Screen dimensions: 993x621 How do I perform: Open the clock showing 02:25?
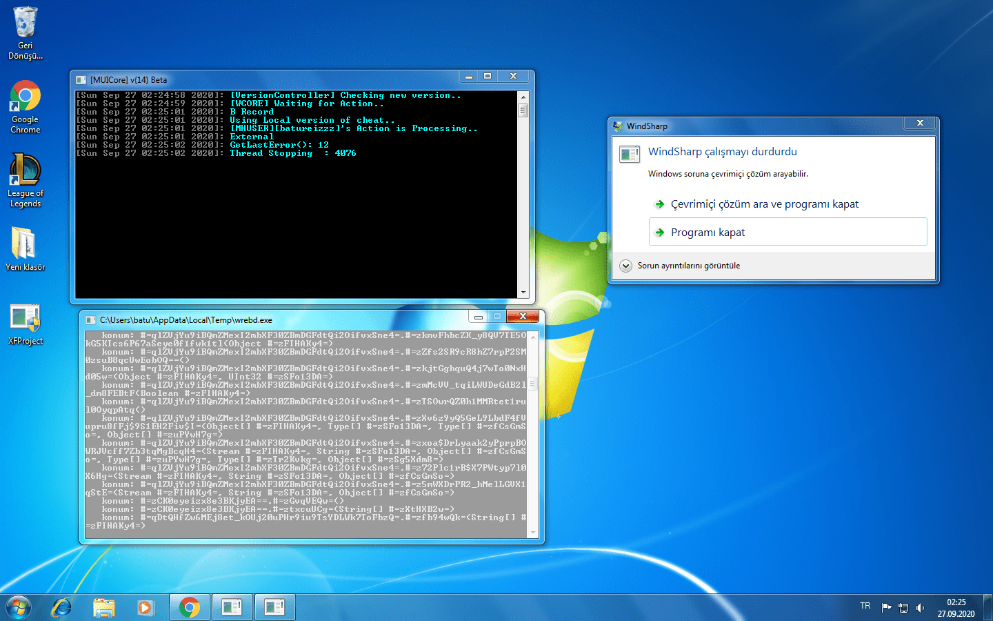pyautogui.click(x=956, y=608)
